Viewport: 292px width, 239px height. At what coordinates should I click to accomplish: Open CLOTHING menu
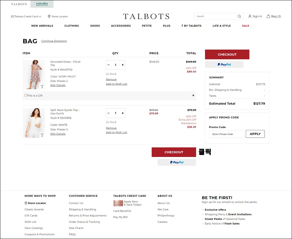tap(72, 26)
